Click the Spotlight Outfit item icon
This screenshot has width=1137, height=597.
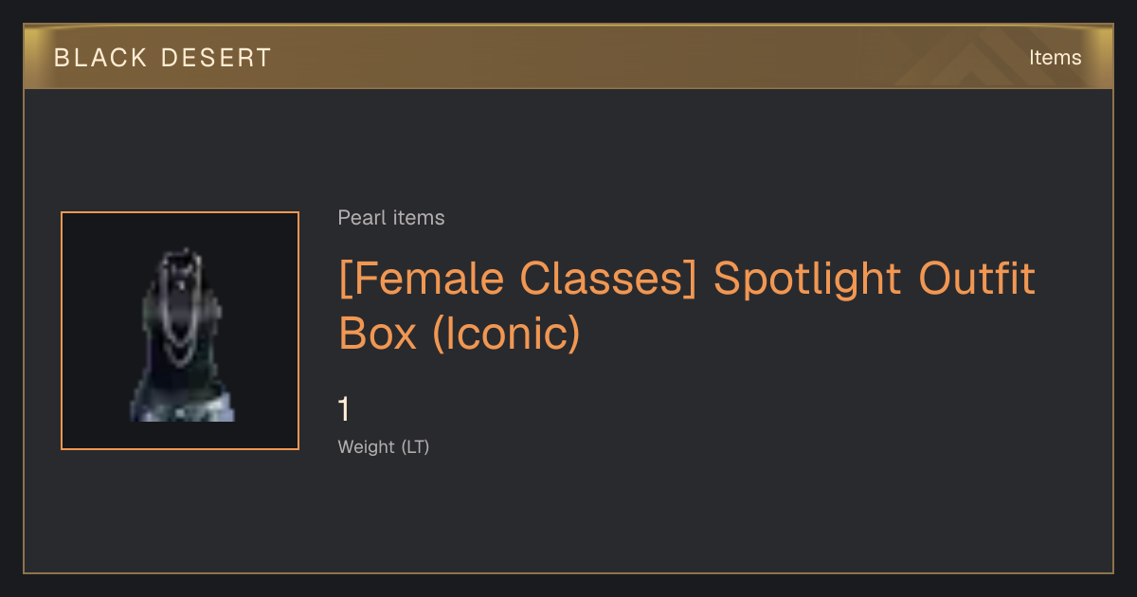(x=180, y=331)
